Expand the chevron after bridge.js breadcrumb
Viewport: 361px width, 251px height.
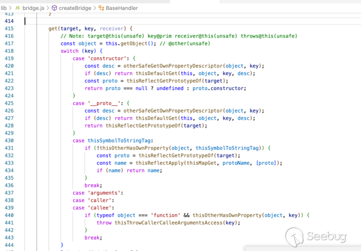[48, 8]
